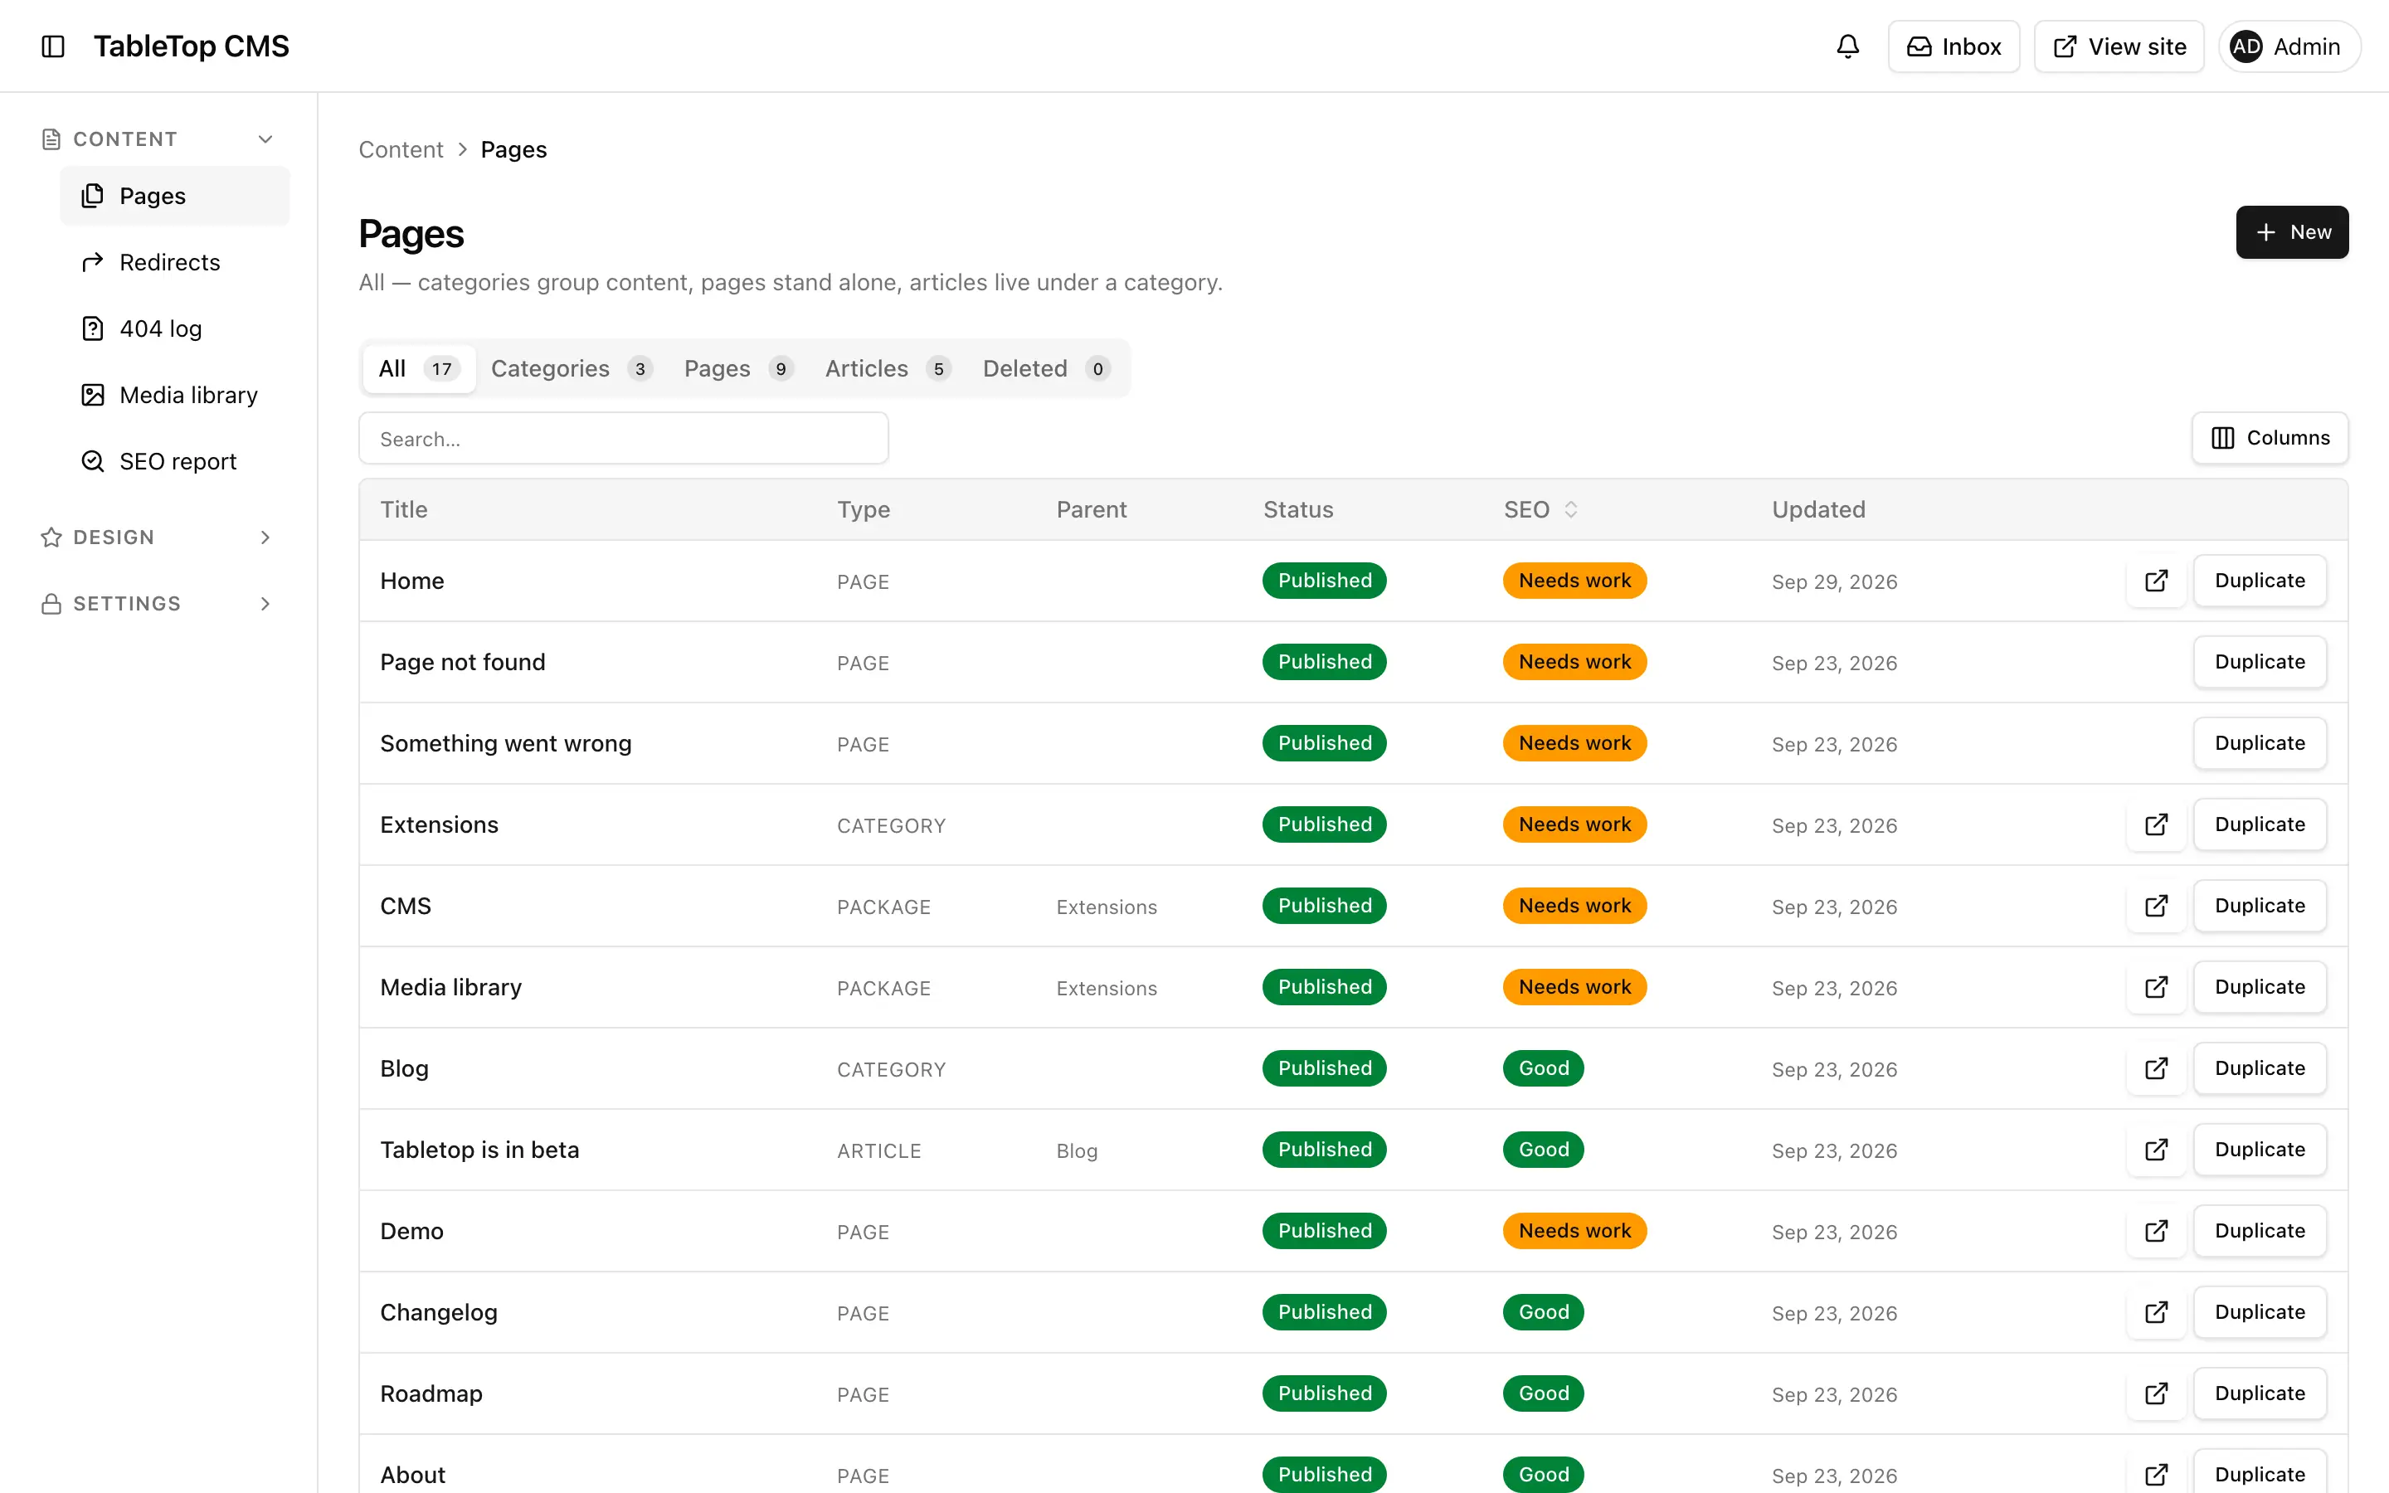Image resolution: width=2389 pixels, height=1493 pixels.
Task: Open Media library in the sidebar
Action: tap(175, 395)
